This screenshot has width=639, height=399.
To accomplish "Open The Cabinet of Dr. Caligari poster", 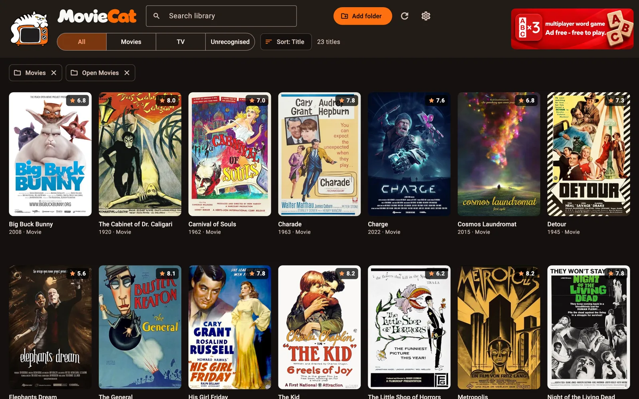I will (140, 154).
